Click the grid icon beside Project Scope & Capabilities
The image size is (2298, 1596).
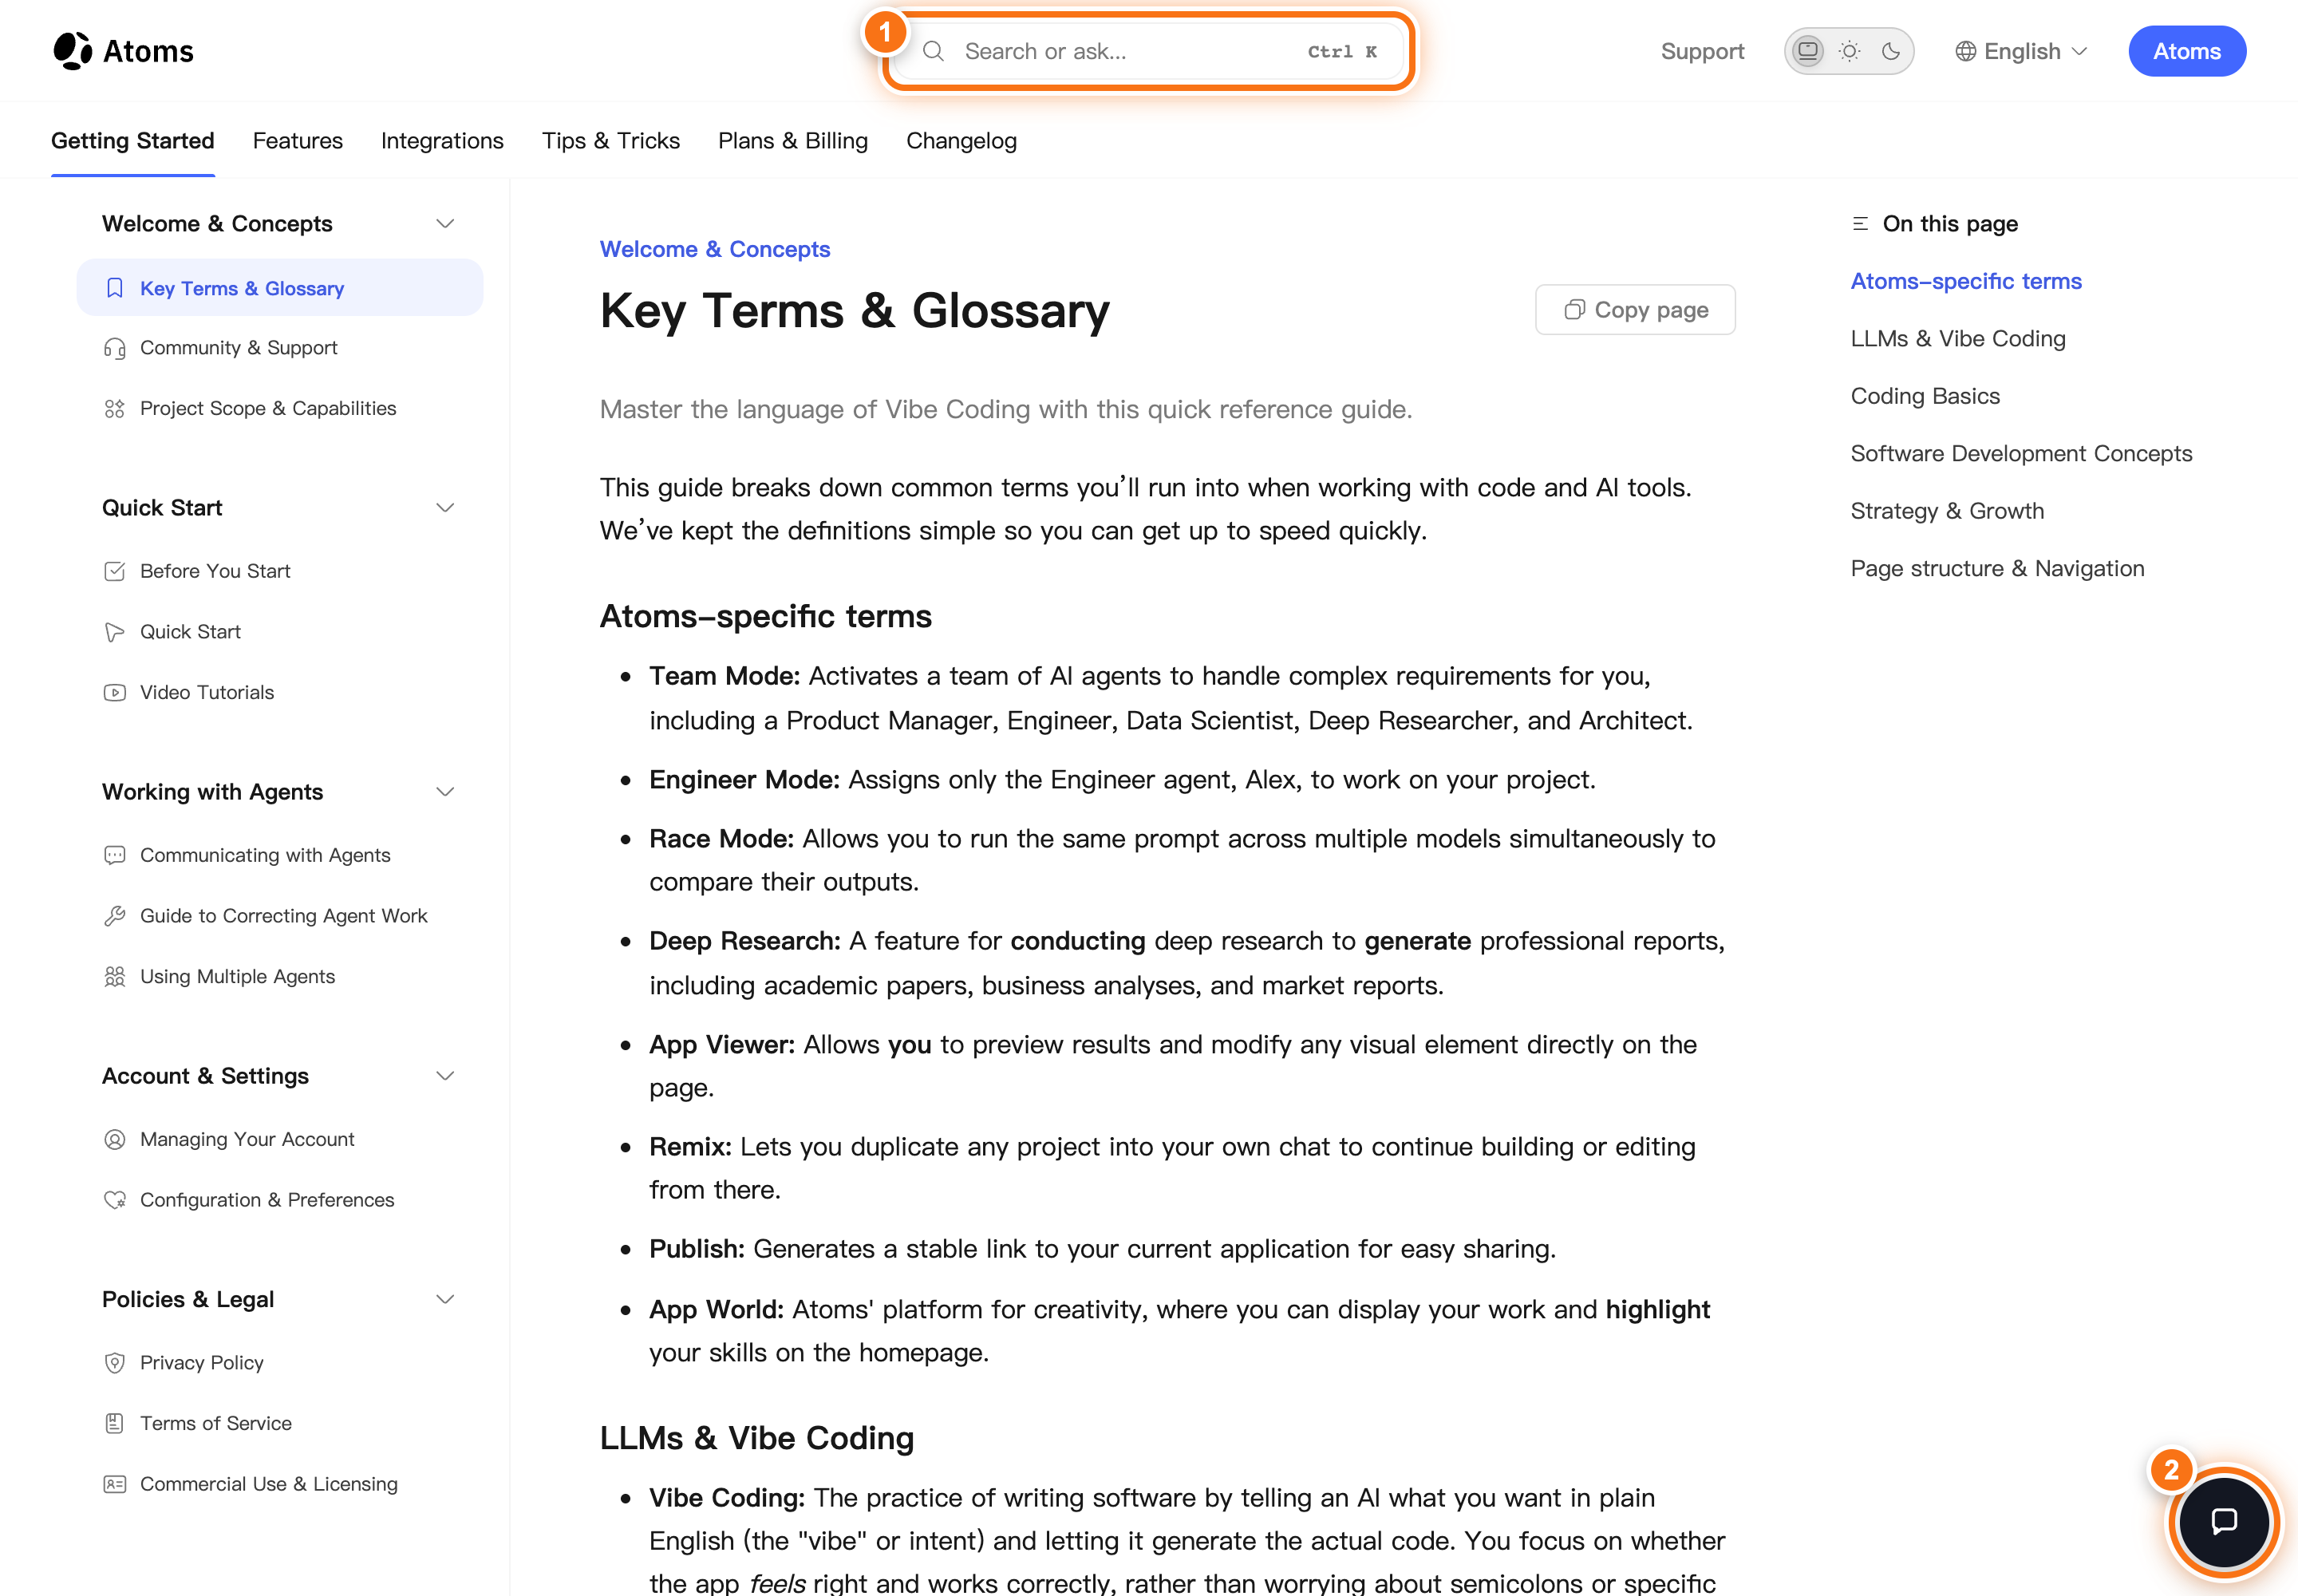pyautogui.click(x=115, y=408)
